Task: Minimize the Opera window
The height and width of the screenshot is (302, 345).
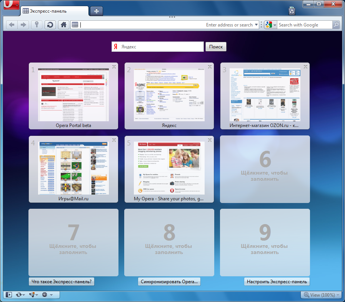Action: pyautogui.click(x=308, y=4)
